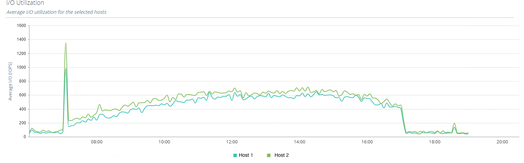This screenshot has height=163, width=524.
Task: Click the Average I/O utilization subtitle text
Action: click(56, 12)
